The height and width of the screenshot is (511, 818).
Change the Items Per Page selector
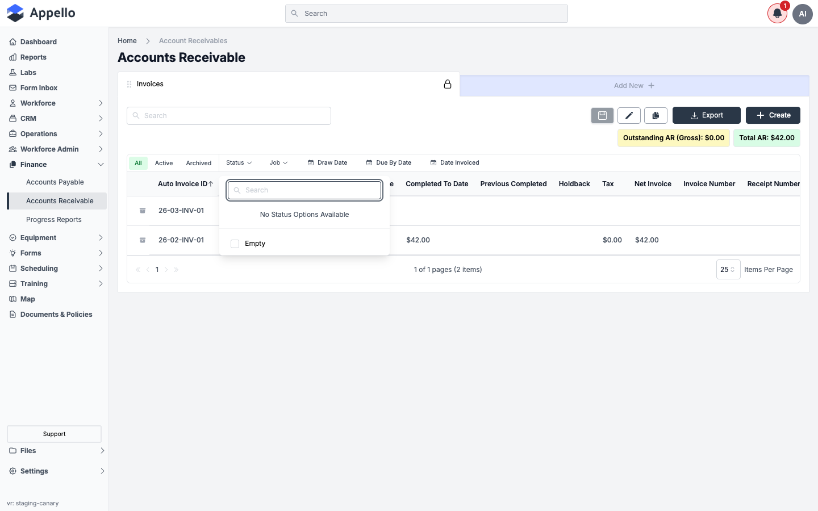pos(728,270)
